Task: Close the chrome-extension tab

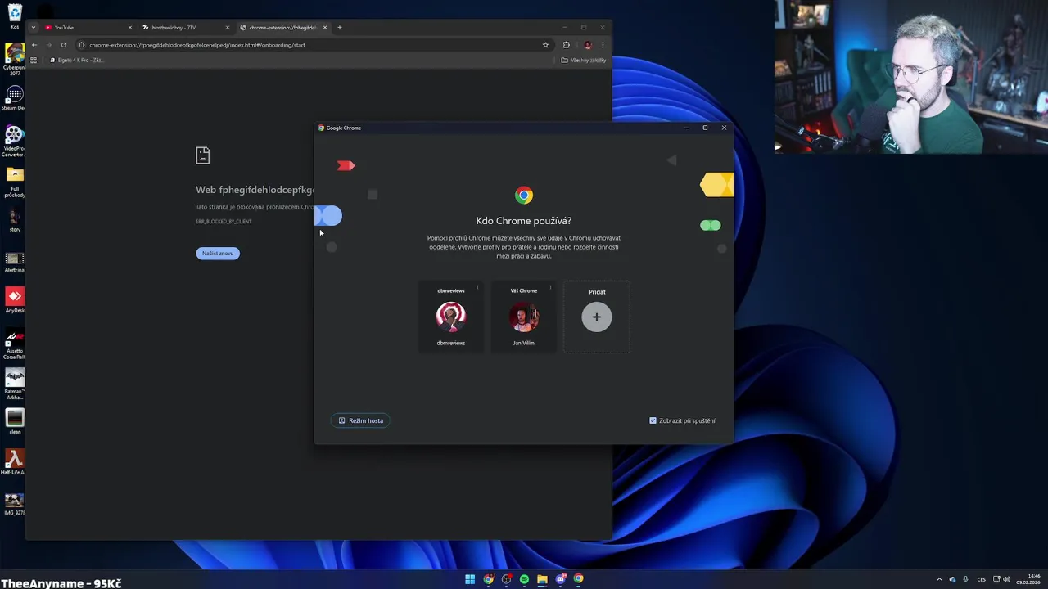Action: coord(324,27)
